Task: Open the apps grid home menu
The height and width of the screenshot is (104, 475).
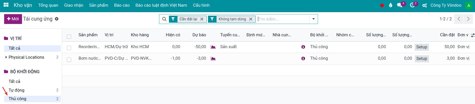Action: [6, 5]
